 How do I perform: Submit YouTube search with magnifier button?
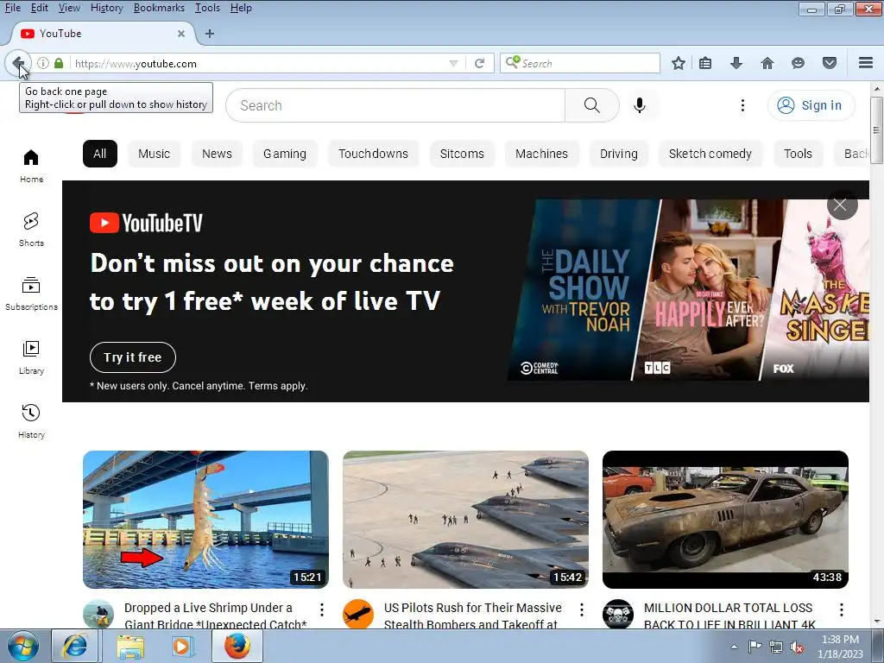(592, 105)
